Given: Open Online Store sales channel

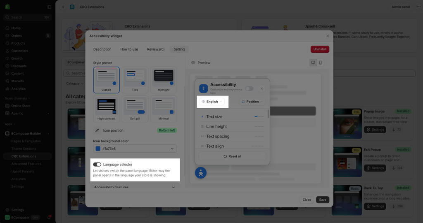Looking at the screenshot, I should (21, 106).
